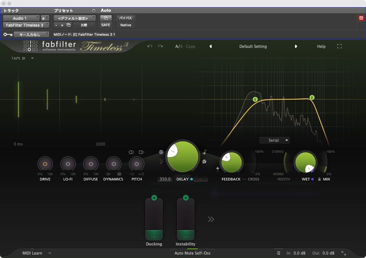Click the preset copy settings icon
Screen dimensions: 366x258
pos(69,25)
